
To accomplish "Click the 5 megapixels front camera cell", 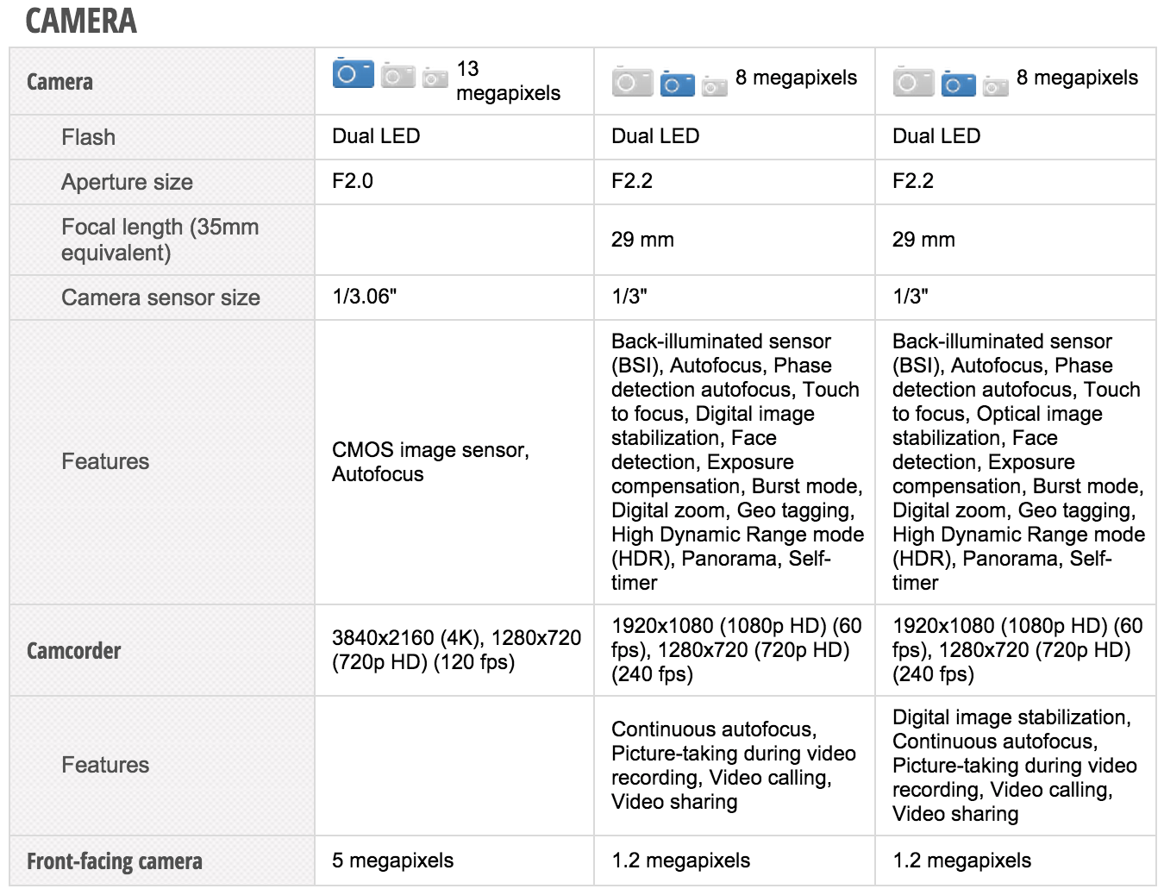I will [x=392, y=860].
